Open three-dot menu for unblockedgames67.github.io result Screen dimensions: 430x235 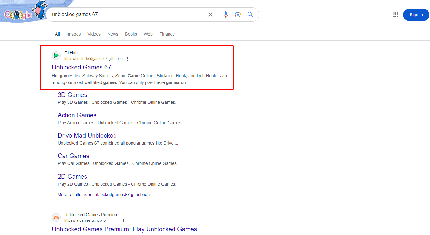[128, 59]
